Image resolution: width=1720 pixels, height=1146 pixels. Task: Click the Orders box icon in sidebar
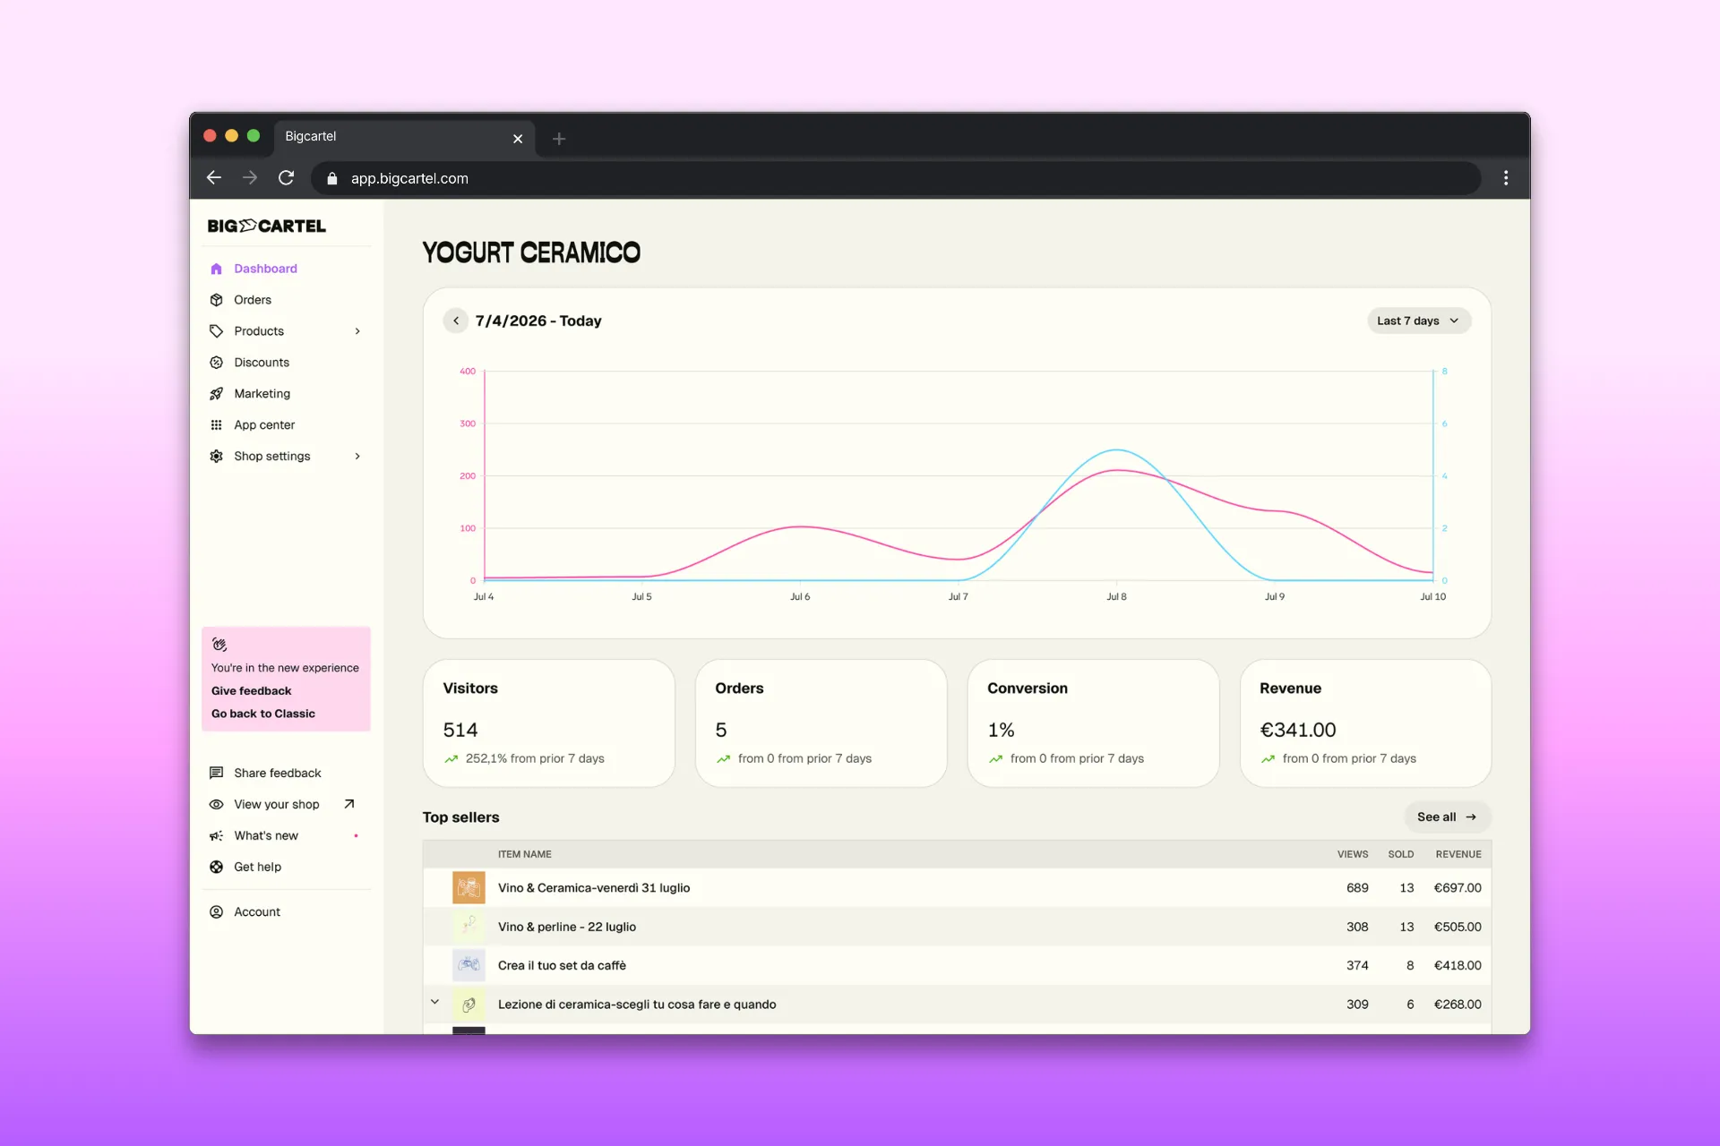point(216,300)
